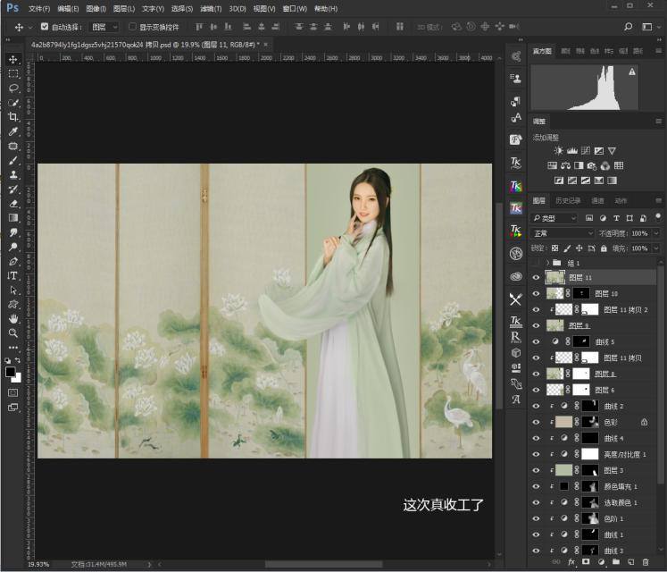Enable the 显示变换控件 checkbox
The image size is (667, 572).
click(132, 27)
